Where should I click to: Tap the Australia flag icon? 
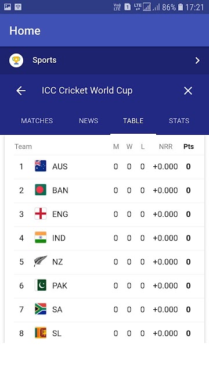[x=41, y=166]
